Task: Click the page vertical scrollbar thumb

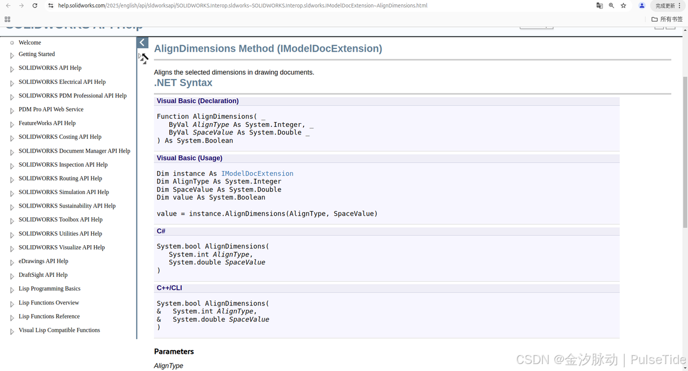Action: pos(685,152)
